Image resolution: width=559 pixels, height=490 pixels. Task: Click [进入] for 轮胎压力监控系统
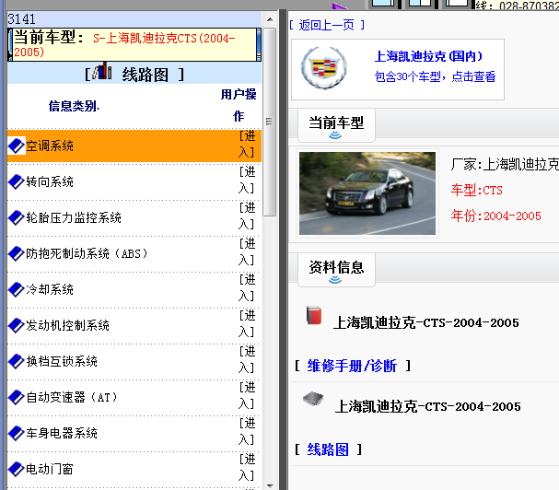click(x=247, y=216)
